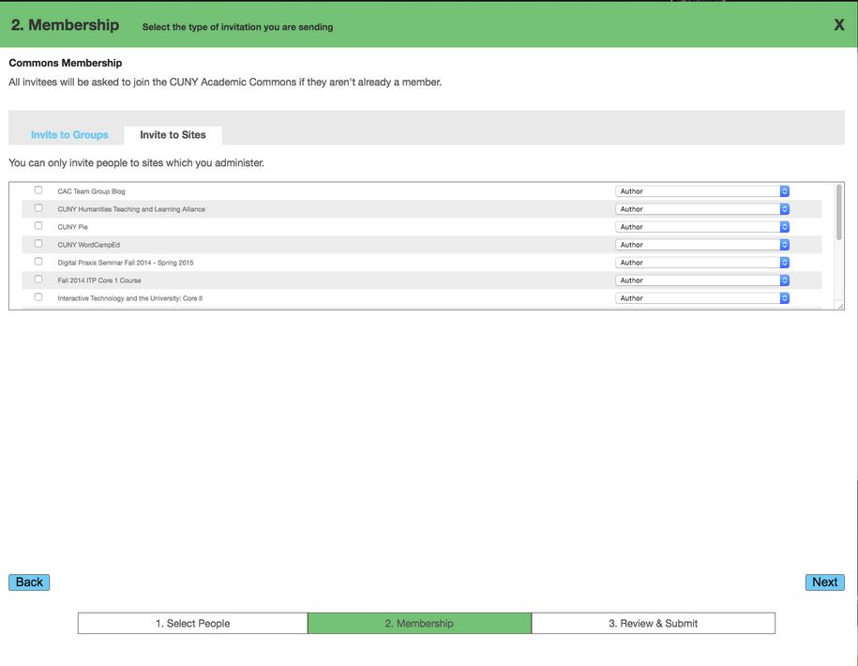Expand the Author dropdown for CUNY Pie
858x666 pixels.
(702, 227)
